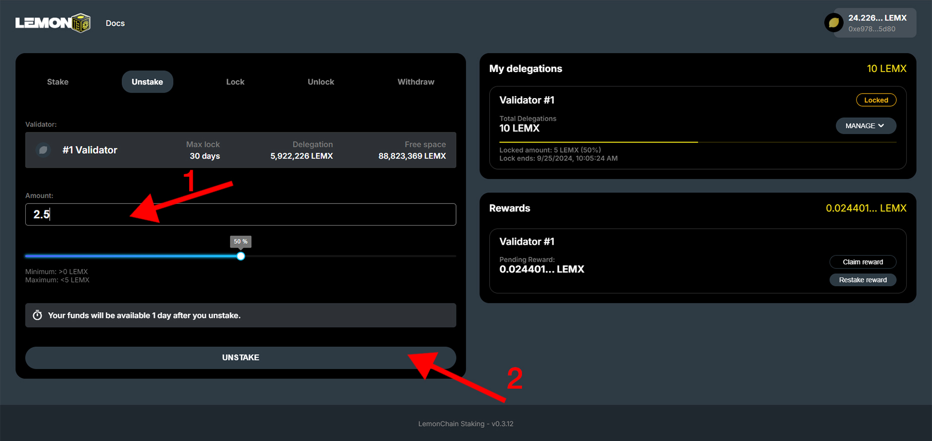This screenshot has width=932, height=441.
Task: Go to the Unlock tab
Action: 321,82
